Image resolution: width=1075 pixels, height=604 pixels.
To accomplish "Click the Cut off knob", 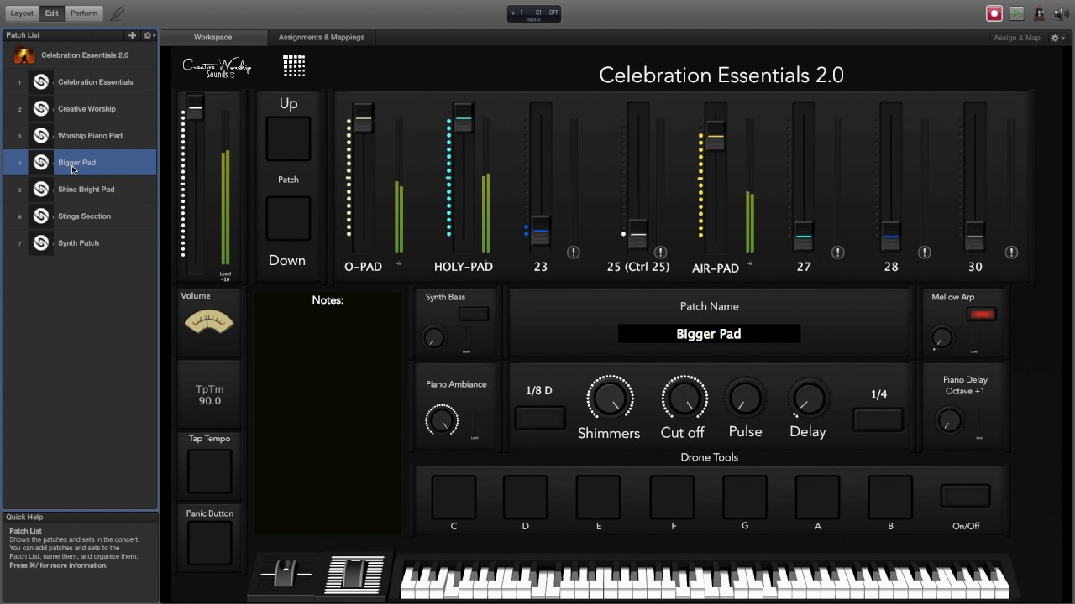I will [x=684, y=398].
